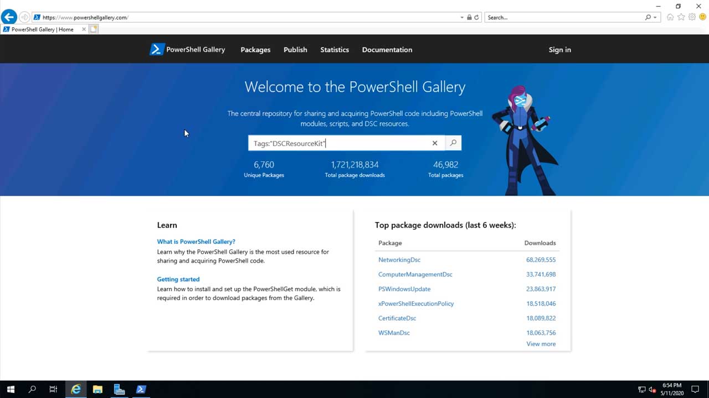Expand address bar dropdown arrow
Screen dimensions: 709x398
pos(462,18)
